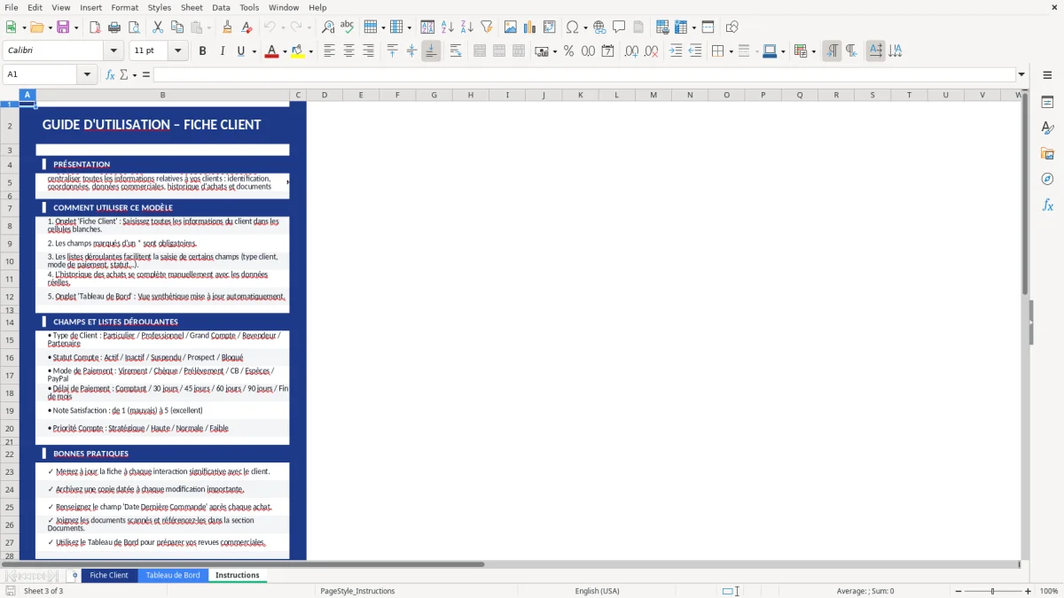Select the Fiche Client sheet tab
1064x598 pixels.
coord(109,575)
